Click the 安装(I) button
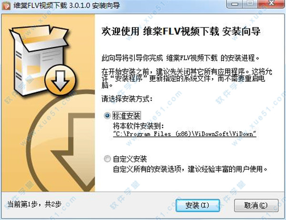 (198, 205)
